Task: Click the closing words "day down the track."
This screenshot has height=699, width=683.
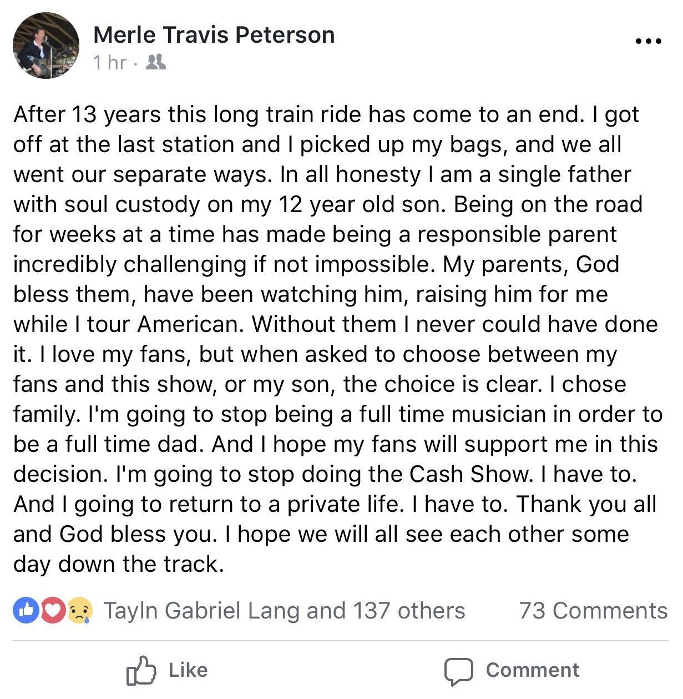Action: pos(119,564)
